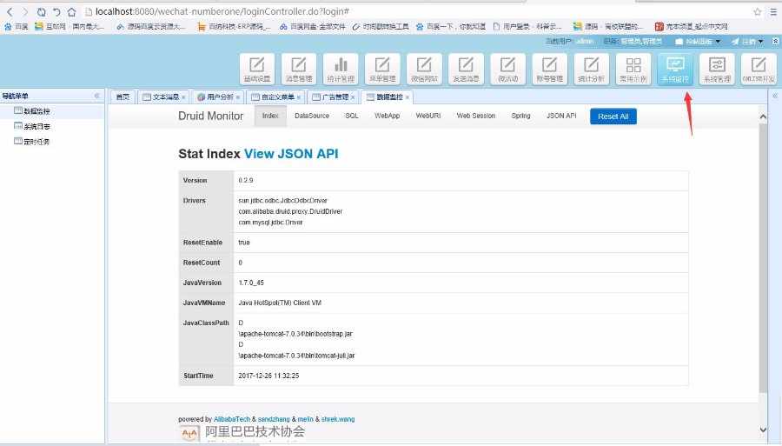The width and height of the screenshot is (782, 446).
Task: Open the JSON API page in Druid Monitor
Action: point(561,116)
